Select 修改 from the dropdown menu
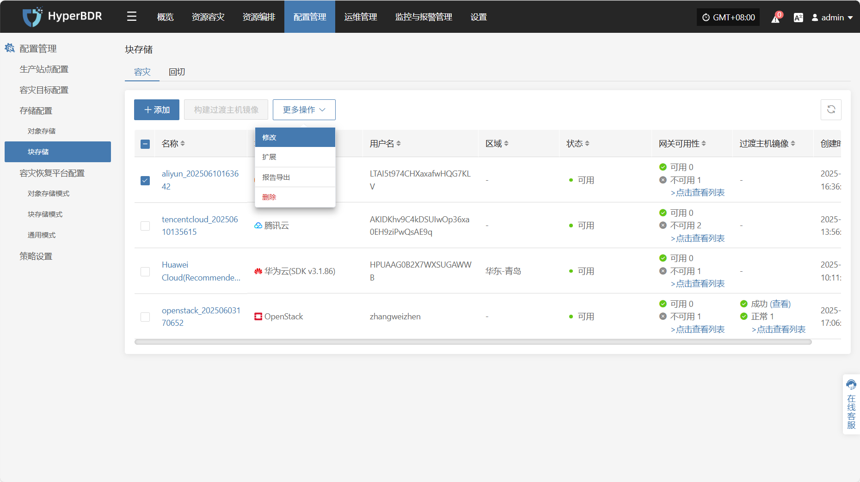The width and height of the screenshot is (860, 482). pyautogui.click(x=295, y=137)
